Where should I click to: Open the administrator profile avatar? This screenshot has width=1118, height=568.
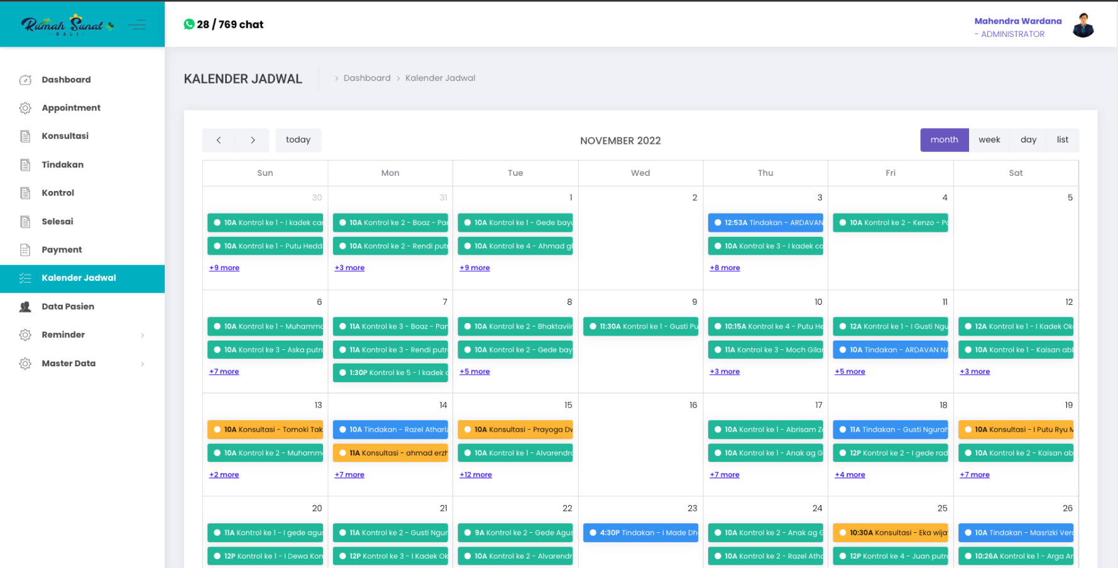coord(1083,26)
